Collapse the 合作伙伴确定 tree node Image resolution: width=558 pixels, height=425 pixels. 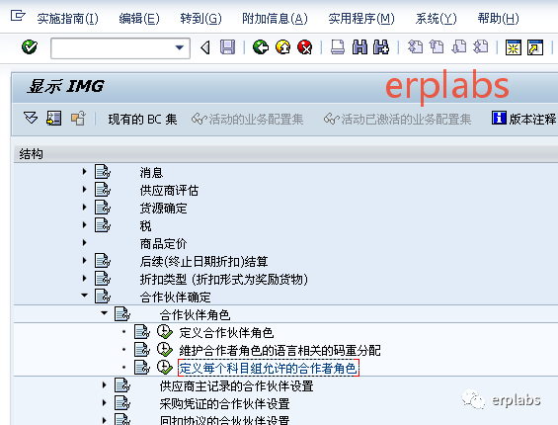click(x=84, y=296)
